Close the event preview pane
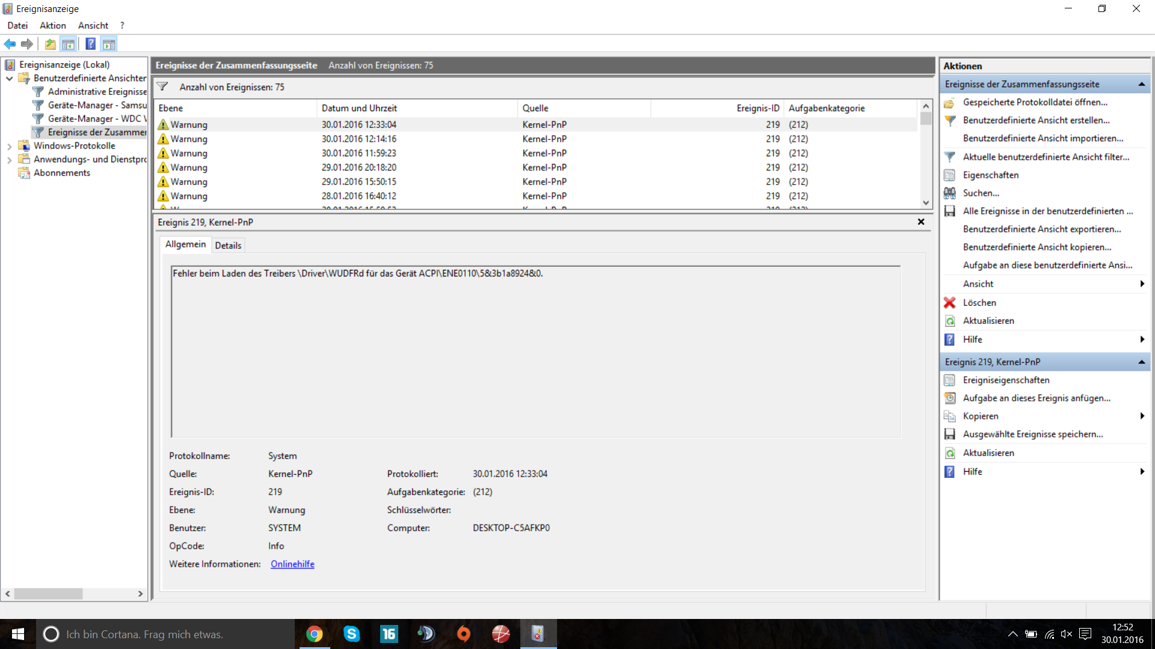Image resolution: width=1155 pixels, height=649 pixels. pos(921,222)
